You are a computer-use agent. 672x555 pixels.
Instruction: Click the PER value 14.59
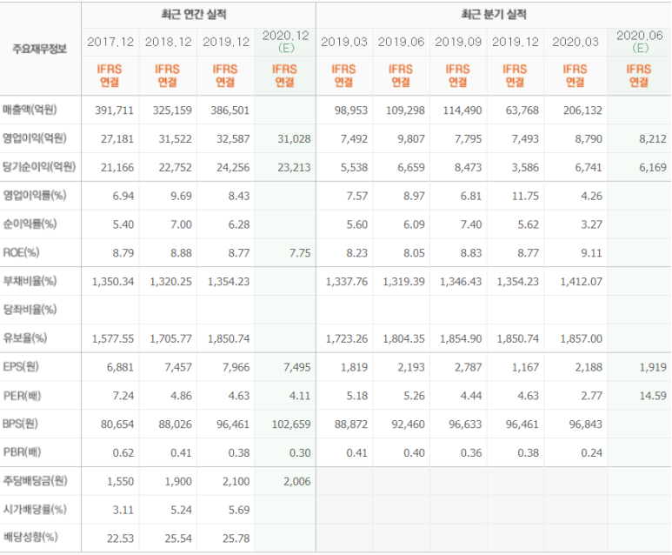(653, 397)
